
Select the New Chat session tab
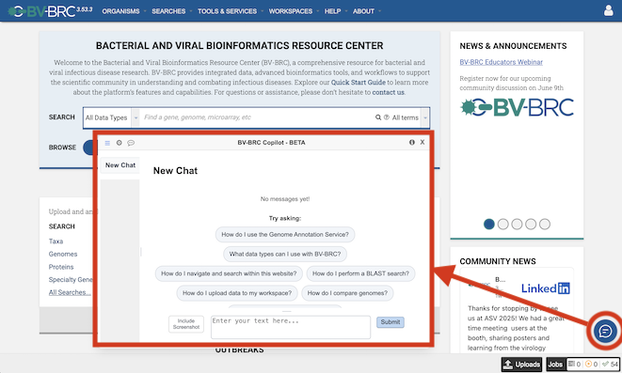click(120, 165)
